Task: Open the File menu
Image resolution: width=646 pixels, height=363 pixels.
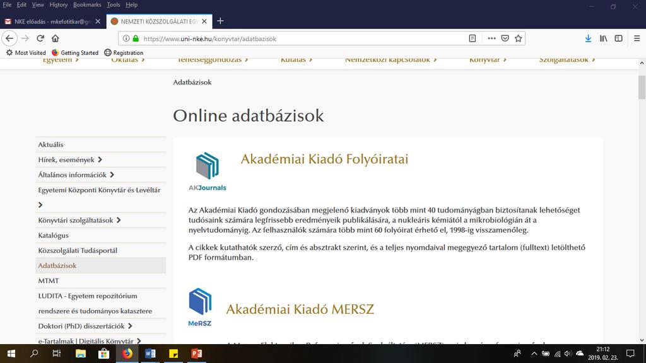Action: pos(7,4)
